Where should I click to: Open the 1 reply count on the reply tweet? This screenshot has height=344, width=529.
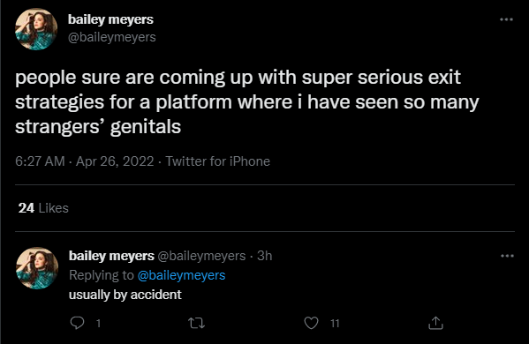pyautogui.click(x=98, y=324)
